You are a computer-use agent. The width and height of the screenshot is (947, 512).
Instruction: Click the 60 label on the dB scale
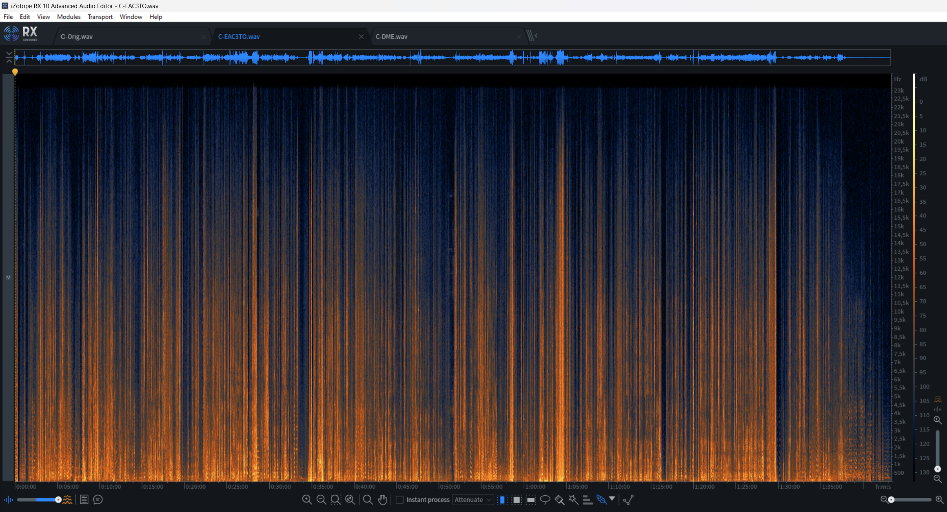point(923,272)
